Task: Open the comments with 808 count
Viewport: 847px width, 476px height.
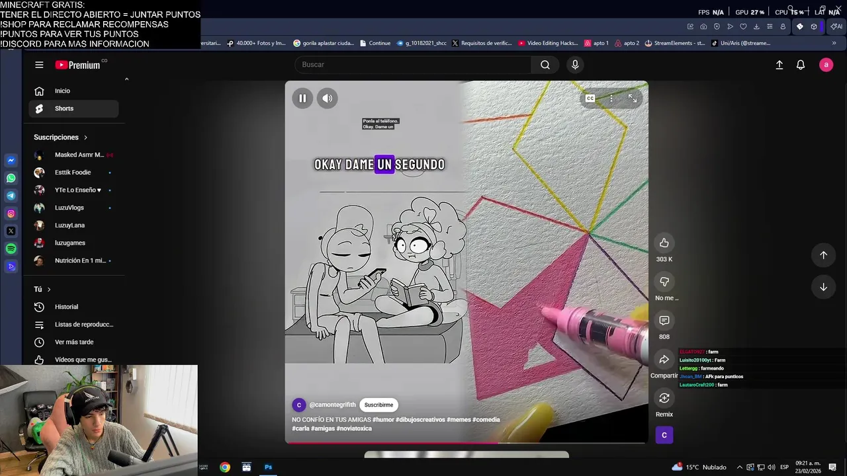Action: [664, 321]
